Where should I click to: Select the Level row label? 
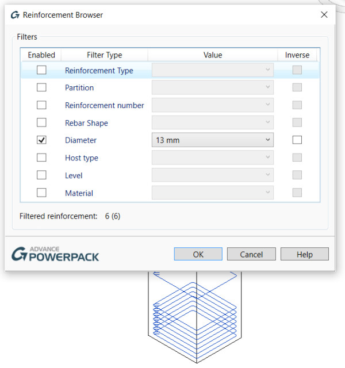coord(74,175)
